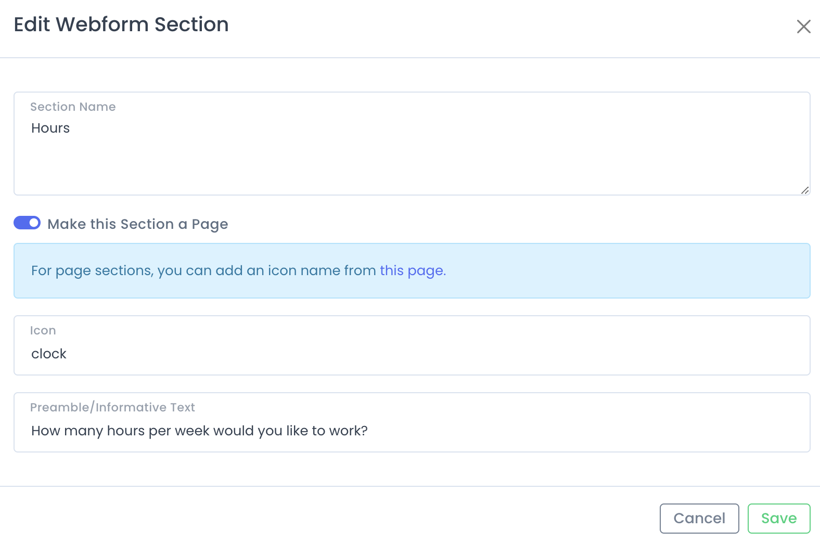Cancel editing the webform section
This screenshot has width=820, height=543.
(x=699, y=519)
